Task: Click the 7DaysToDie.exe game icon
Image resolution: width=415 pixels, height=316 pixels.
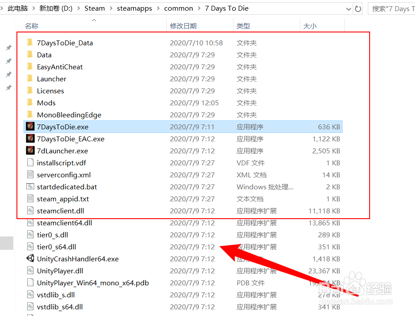Action: tap(30, 126)
